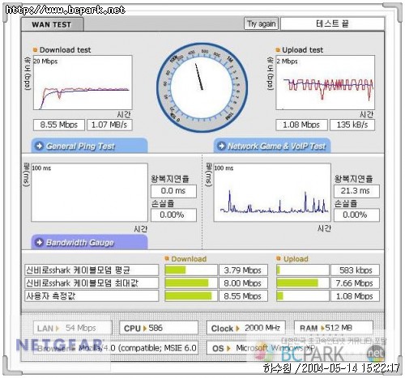The height and width of the screenshot is (378, 405).
Task: Click the arrow icon on Network Game & VoIP Test
Action: point(222,146)
